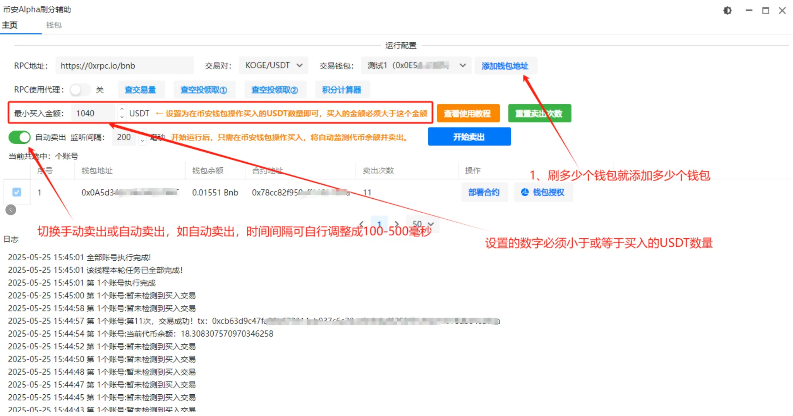This screenshot has height=416, width=793.
Task: Click the orange 查看使用教程 button
Action: coord(468,113)
